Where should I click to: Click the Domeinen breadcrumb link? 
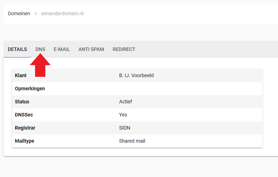19,13
